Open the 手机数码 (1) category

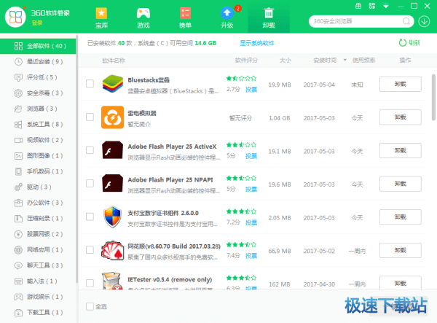38,171
